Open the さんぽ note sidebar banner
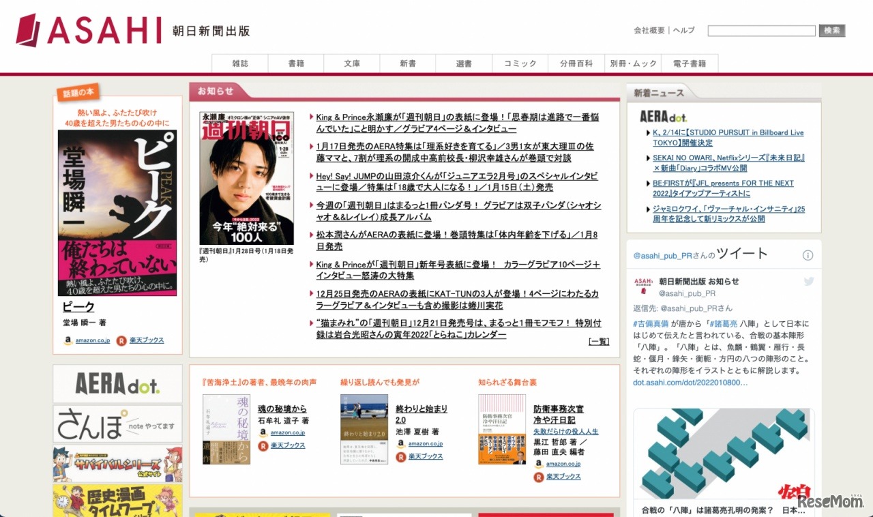Image resolution: width=873 pixels, height=517 pixels. (117, 424)
